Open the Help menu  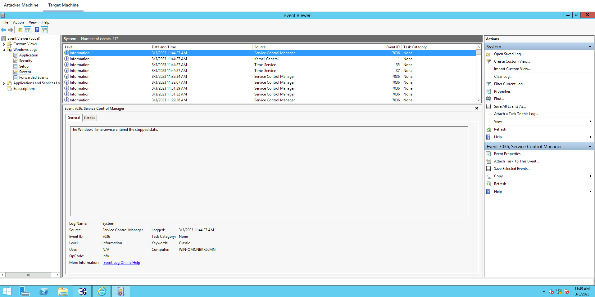click(x=45, y=22)
